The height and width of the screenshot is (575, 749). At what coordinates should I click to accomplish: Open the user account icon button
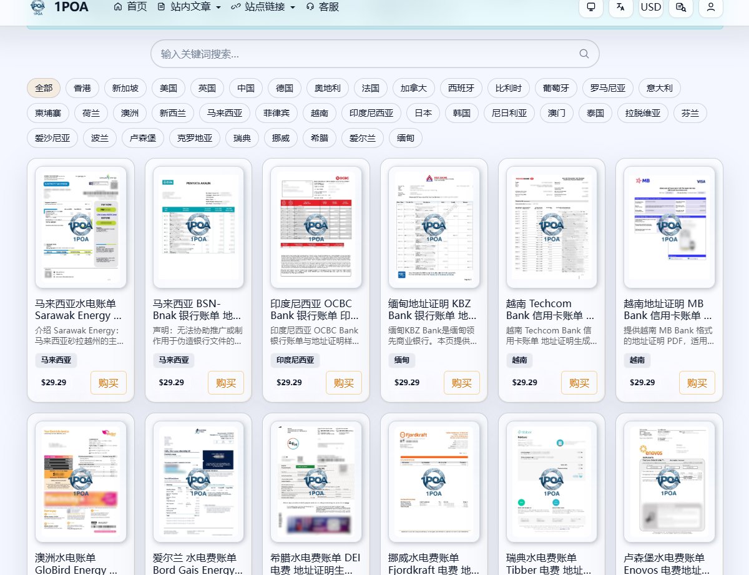point(711,7)
